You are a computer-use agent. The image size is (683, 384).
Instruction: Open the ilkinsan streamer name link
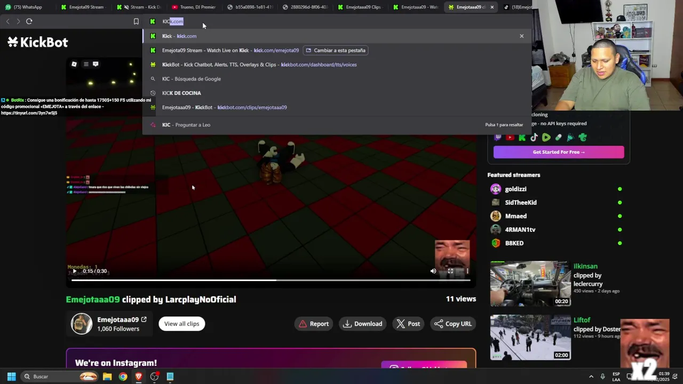(585, 266)
